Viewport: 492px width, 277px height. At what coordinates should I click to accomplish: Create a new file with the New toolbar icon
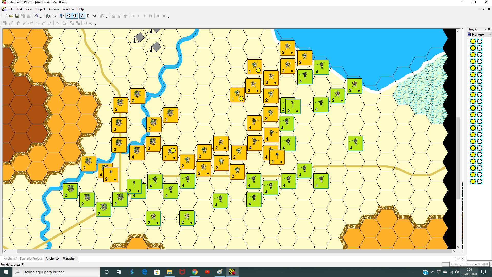coord(5,16)
